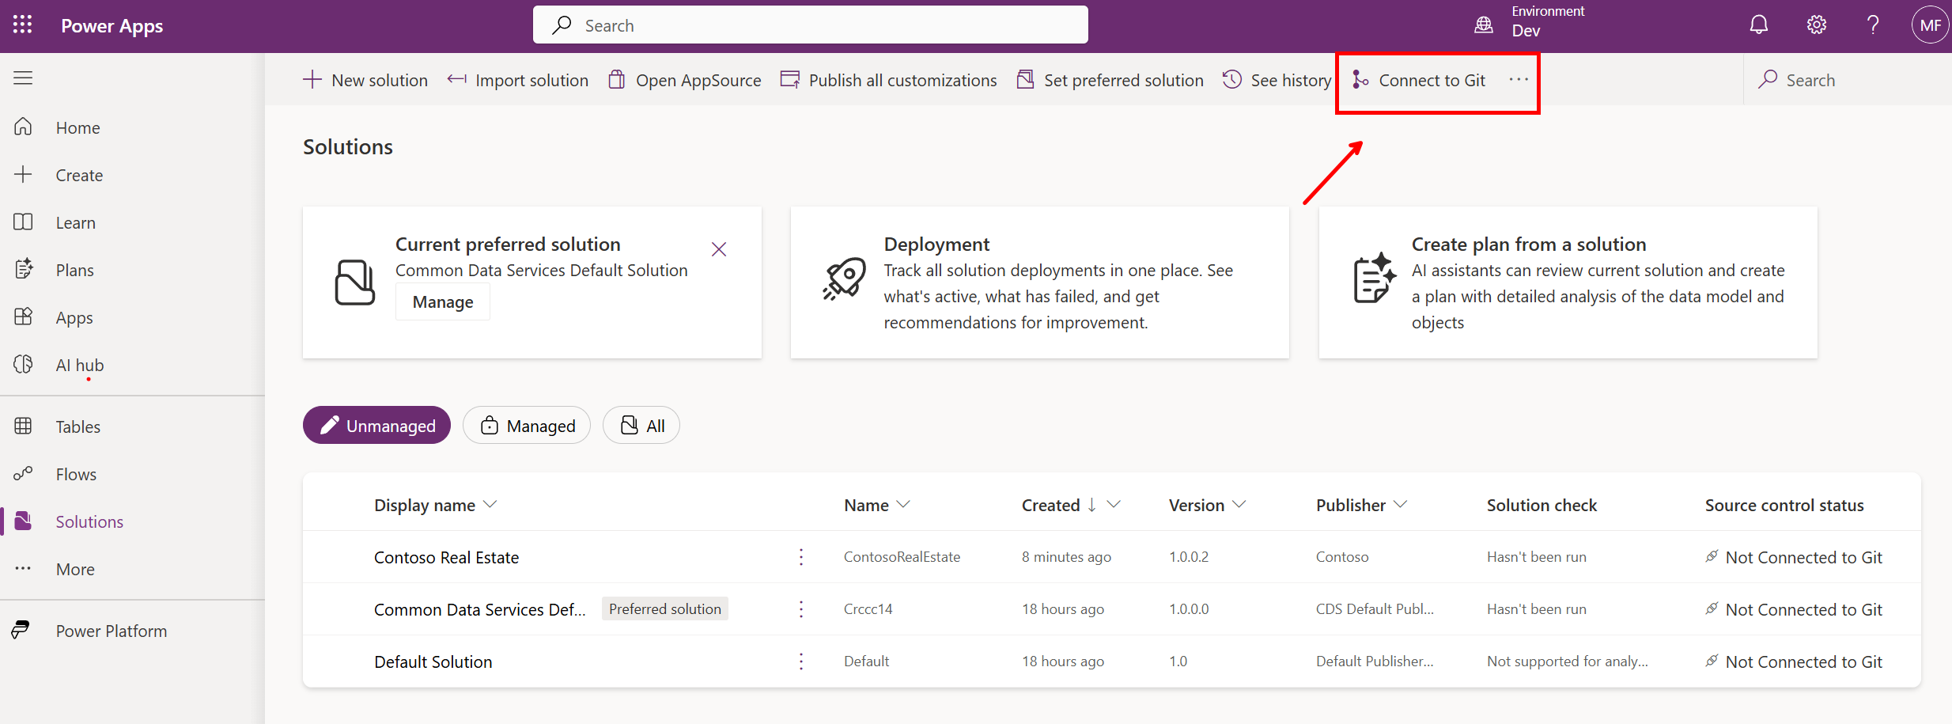Navigate to Tables in sidebar
Image resolution: width=1952 pixels, height=724 pixels.
tap(78, 426)
